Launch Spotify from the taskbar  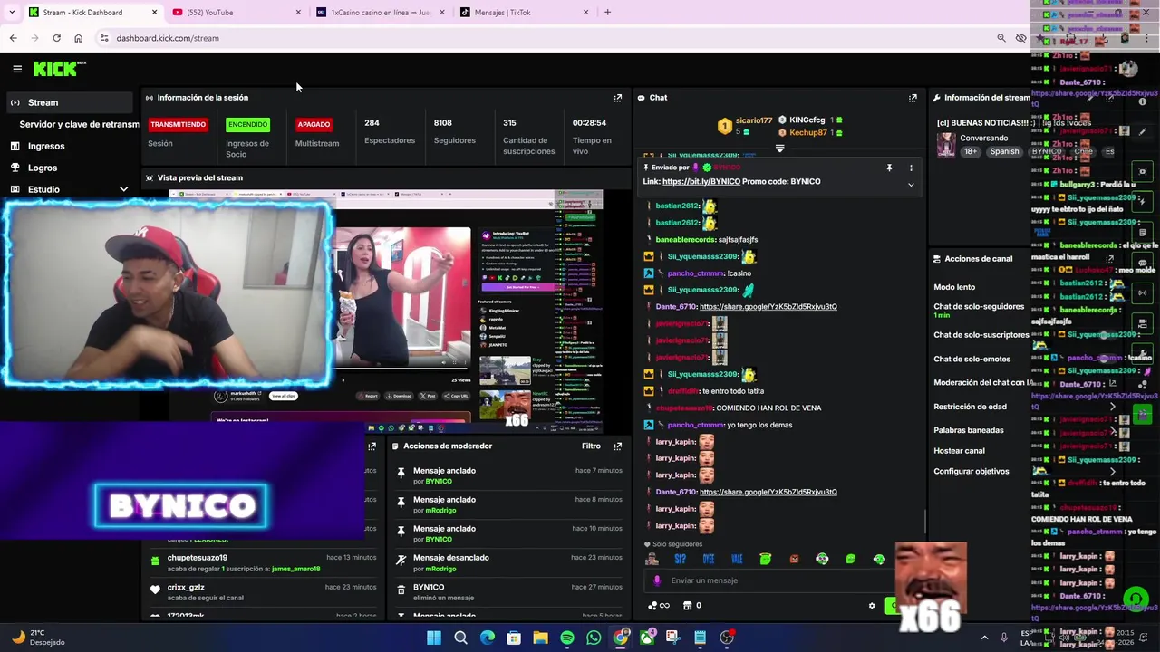(x=567, y=638)
